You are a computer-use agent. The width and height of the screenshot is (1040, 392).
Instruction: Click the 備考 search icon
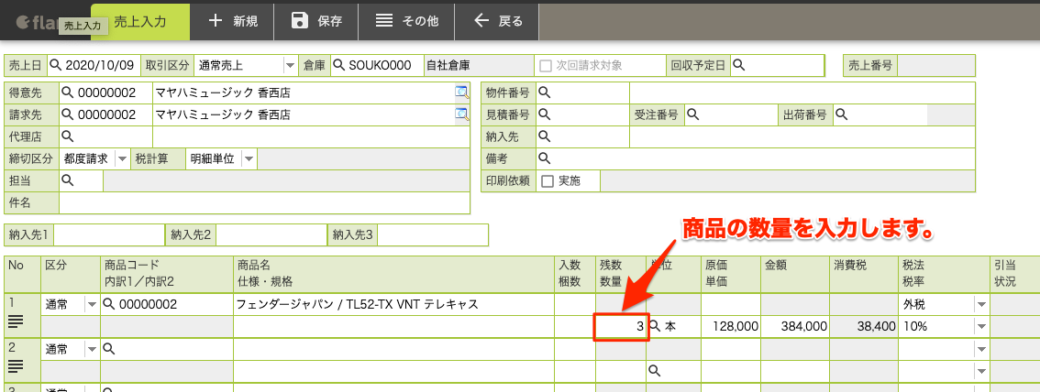coord(543,158)
